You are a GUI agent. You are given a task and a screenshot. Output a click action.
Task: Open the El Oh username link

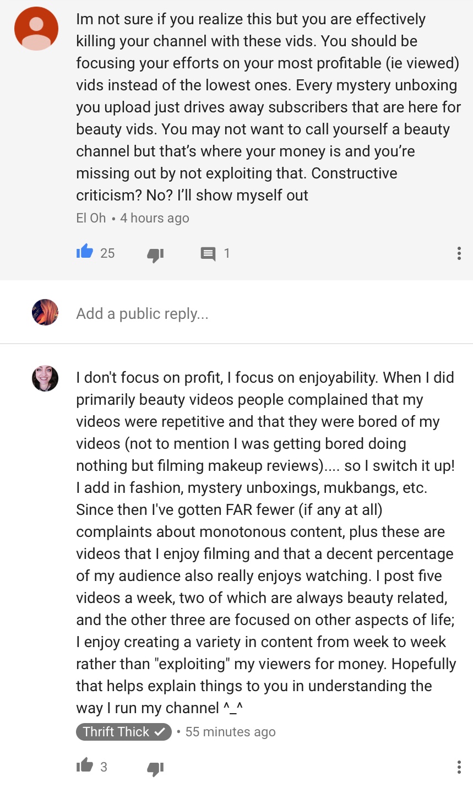tap(91, 218)
